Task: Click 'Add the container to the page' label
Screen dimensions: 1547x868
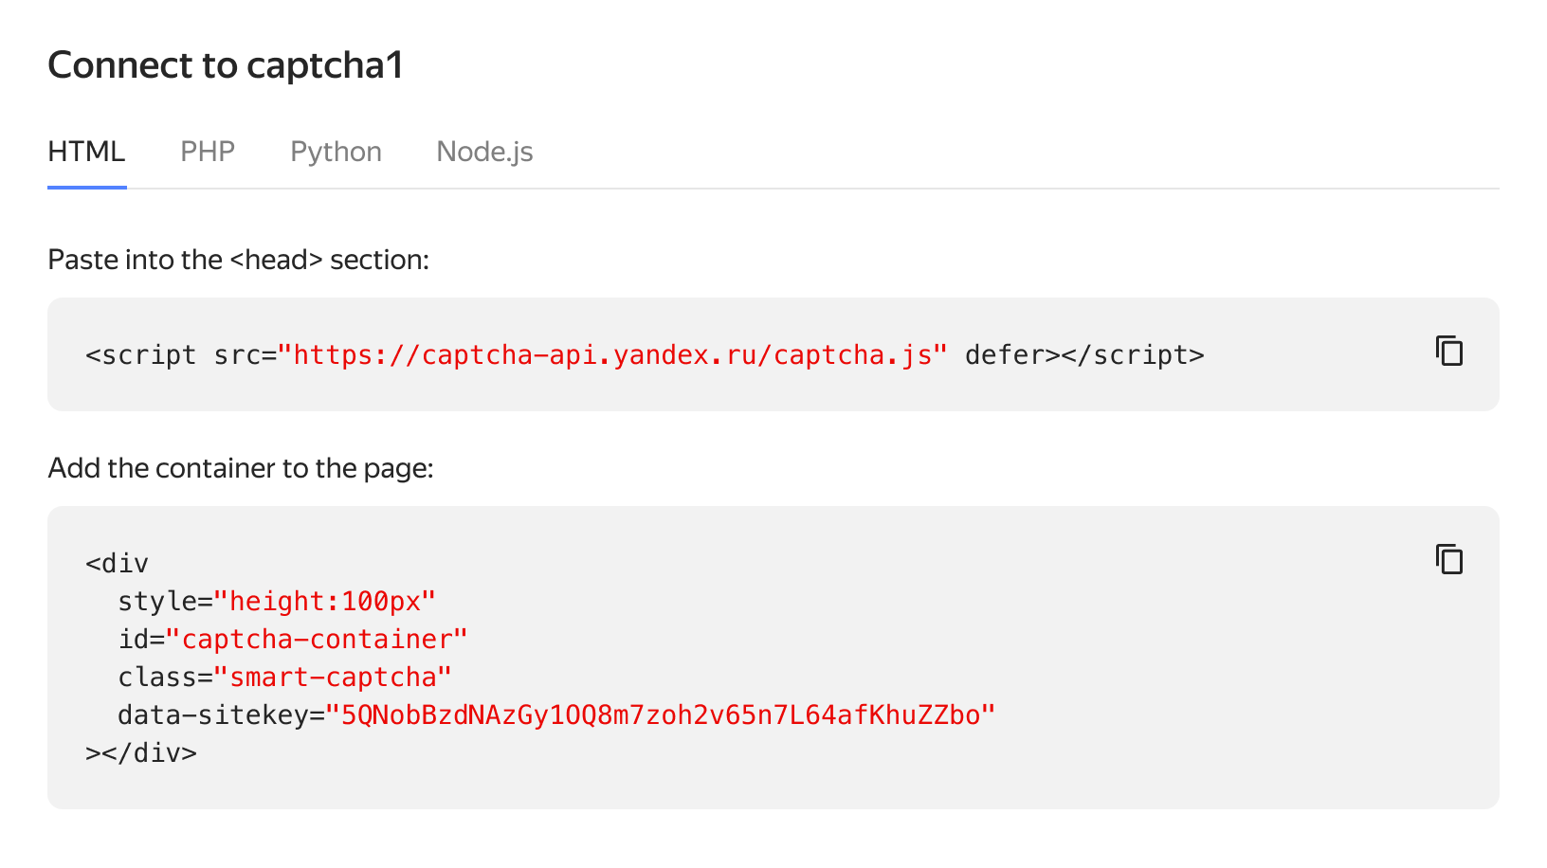Action: coord(241,468)
